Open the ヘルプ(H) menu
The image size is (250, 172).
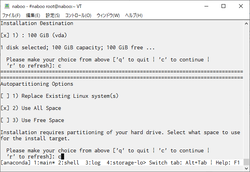[134, 16]
